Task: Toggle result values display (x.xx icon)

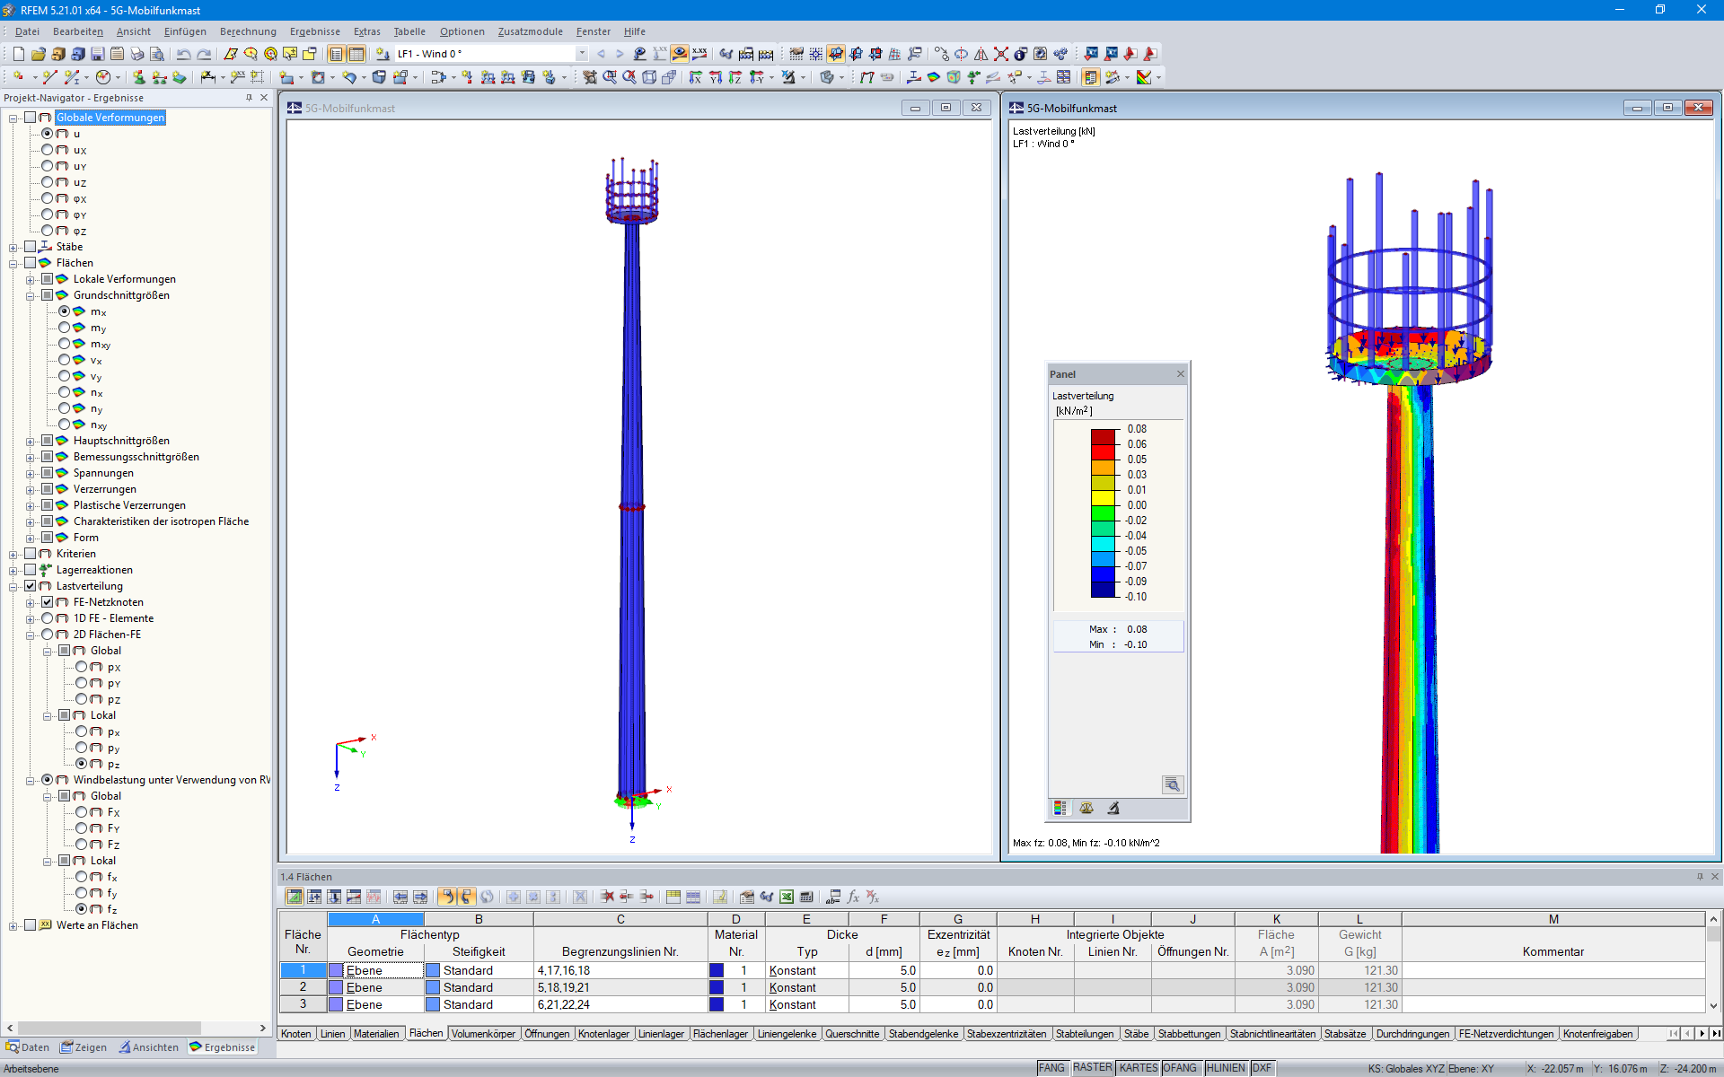Action: pyautogui.click(x=699, y=54)
